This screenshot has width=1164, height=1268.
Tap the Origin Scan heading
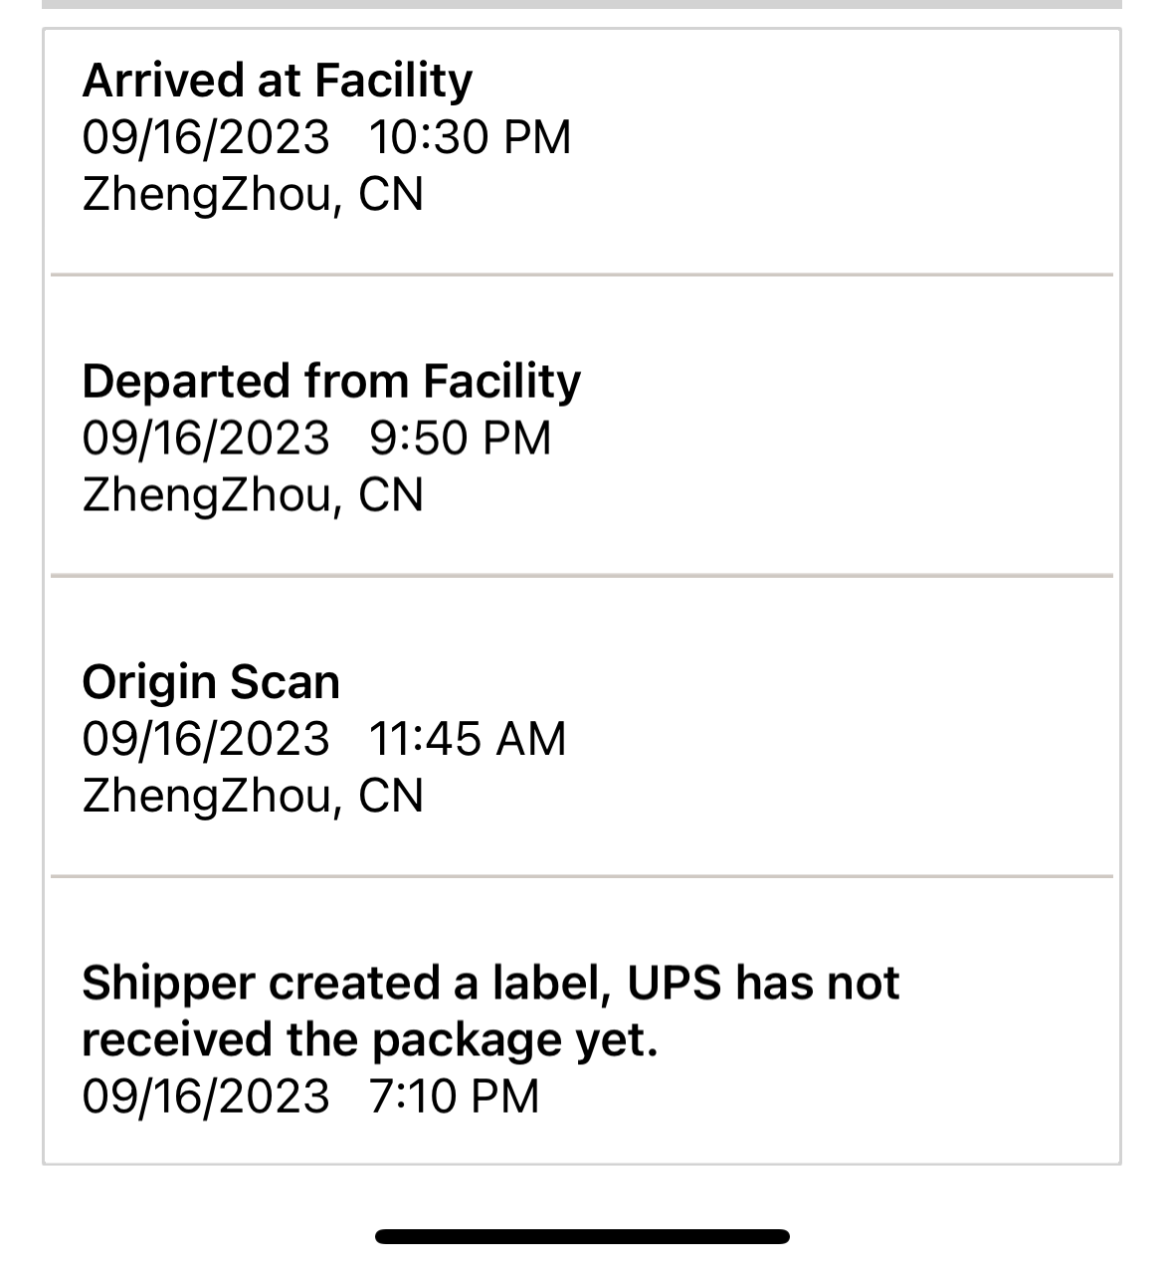tap(211, 683)
